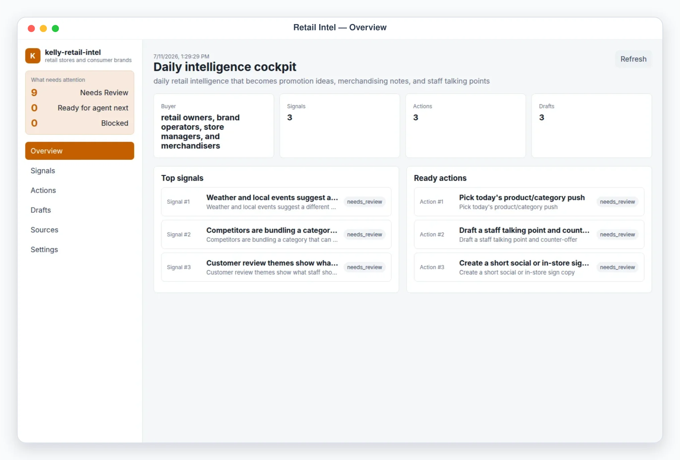Click the Drafts summary card showing 3
Image resolution: width=680 pixels, height=460 pixels.
coord(591,126)
